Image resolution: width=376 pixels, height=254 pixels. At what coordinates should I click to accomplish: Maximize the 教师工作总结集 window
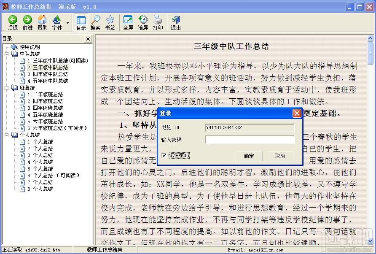click(x=360, y=7)
